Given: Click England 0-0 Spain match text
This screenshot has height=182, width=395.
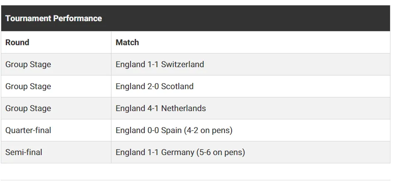Looking at the screenshot, I should [148, 130].
